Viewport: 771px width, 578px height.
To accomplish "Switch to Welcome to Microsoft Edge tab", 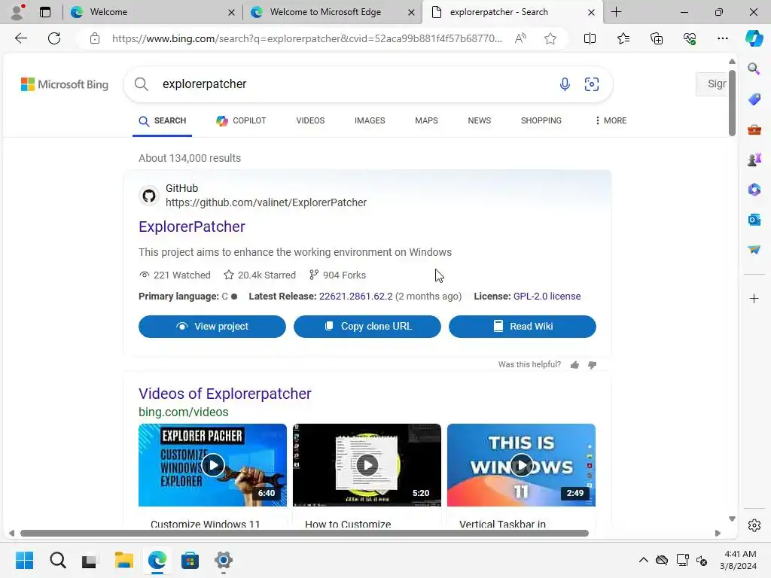I will [x=332, y=12].
